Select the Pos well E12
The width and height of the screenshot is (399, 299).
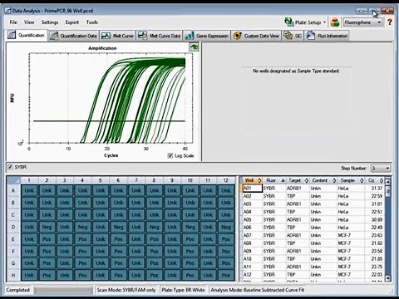[226, 239]
